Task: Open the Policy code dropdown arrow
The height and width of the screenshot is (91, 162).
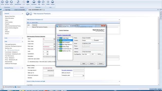Action: pyautogui.click(x=54, y=49)
